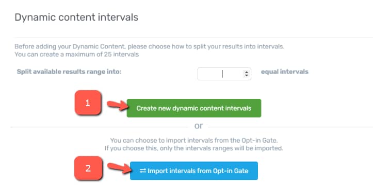Image resolution: width=373 pixels, height=188 pixels.
Task: Click the Split available results range into label
Action: click(69, 72)
